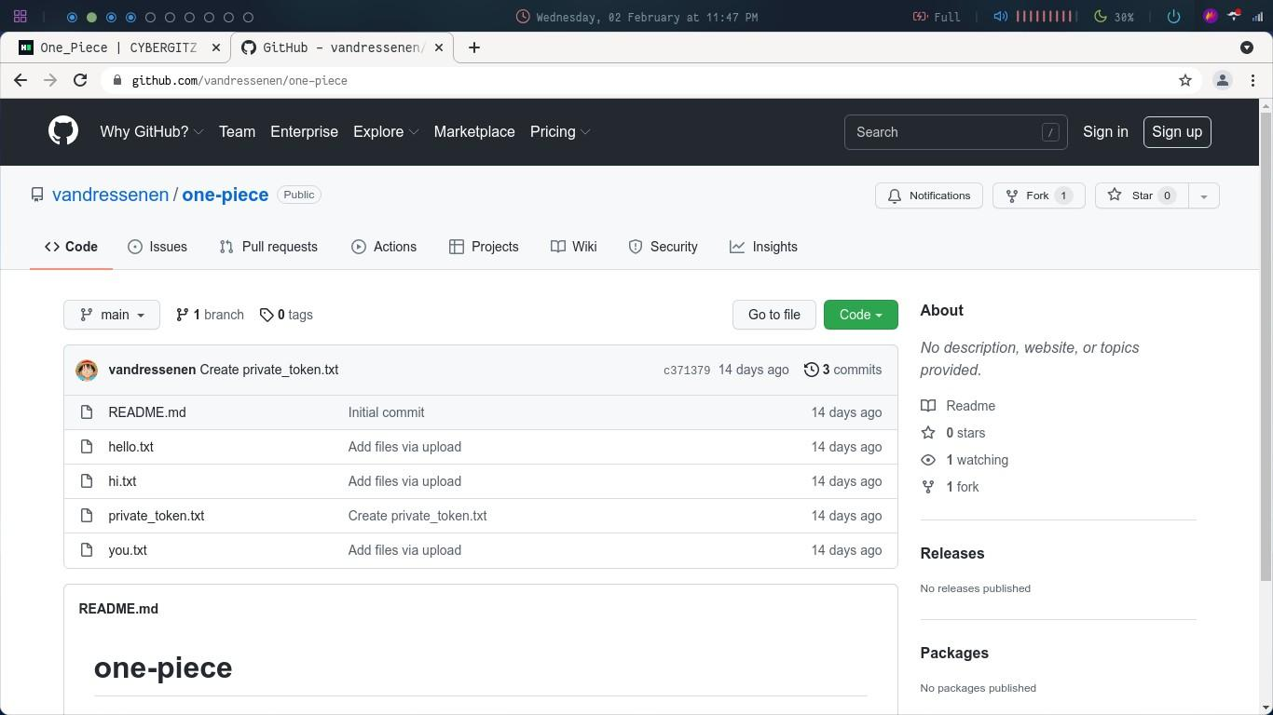Open the Issues tab
This screenshot has height=715, width=1273.
click(x=157, y=247)
